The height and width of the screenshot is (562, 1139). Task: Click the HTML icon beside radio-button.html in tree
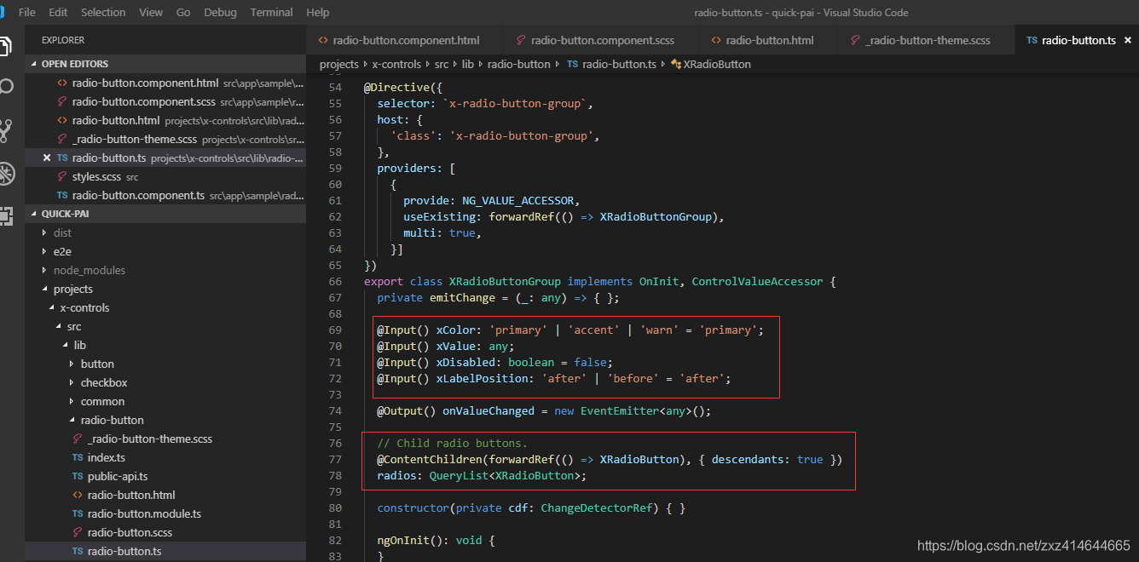(x=78, y=495)
